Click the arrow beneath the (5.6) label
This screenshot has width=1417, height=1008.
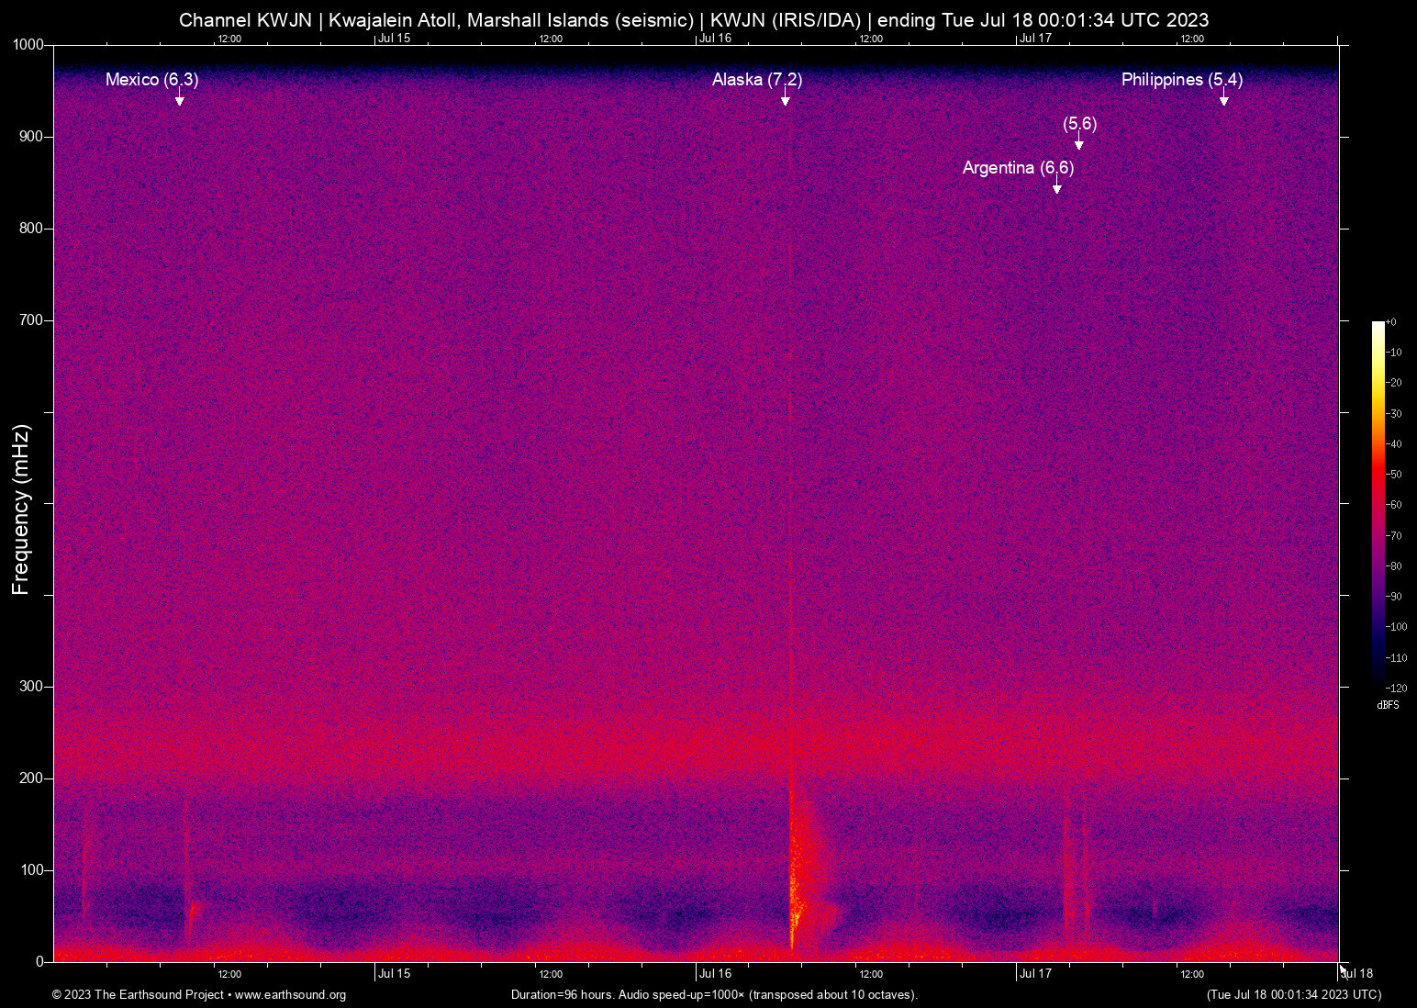pos(1079,142)
